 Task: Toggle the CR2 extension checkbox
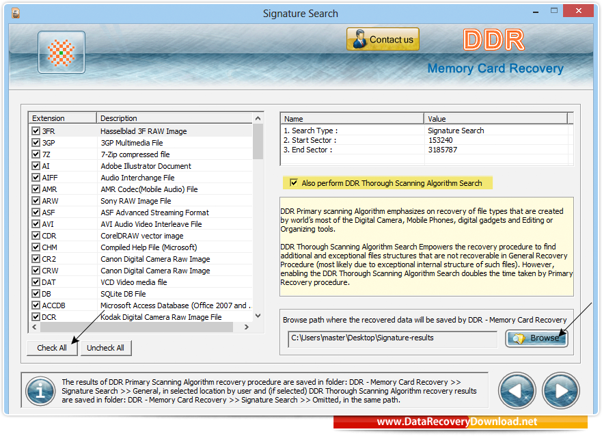pos(36,259)
